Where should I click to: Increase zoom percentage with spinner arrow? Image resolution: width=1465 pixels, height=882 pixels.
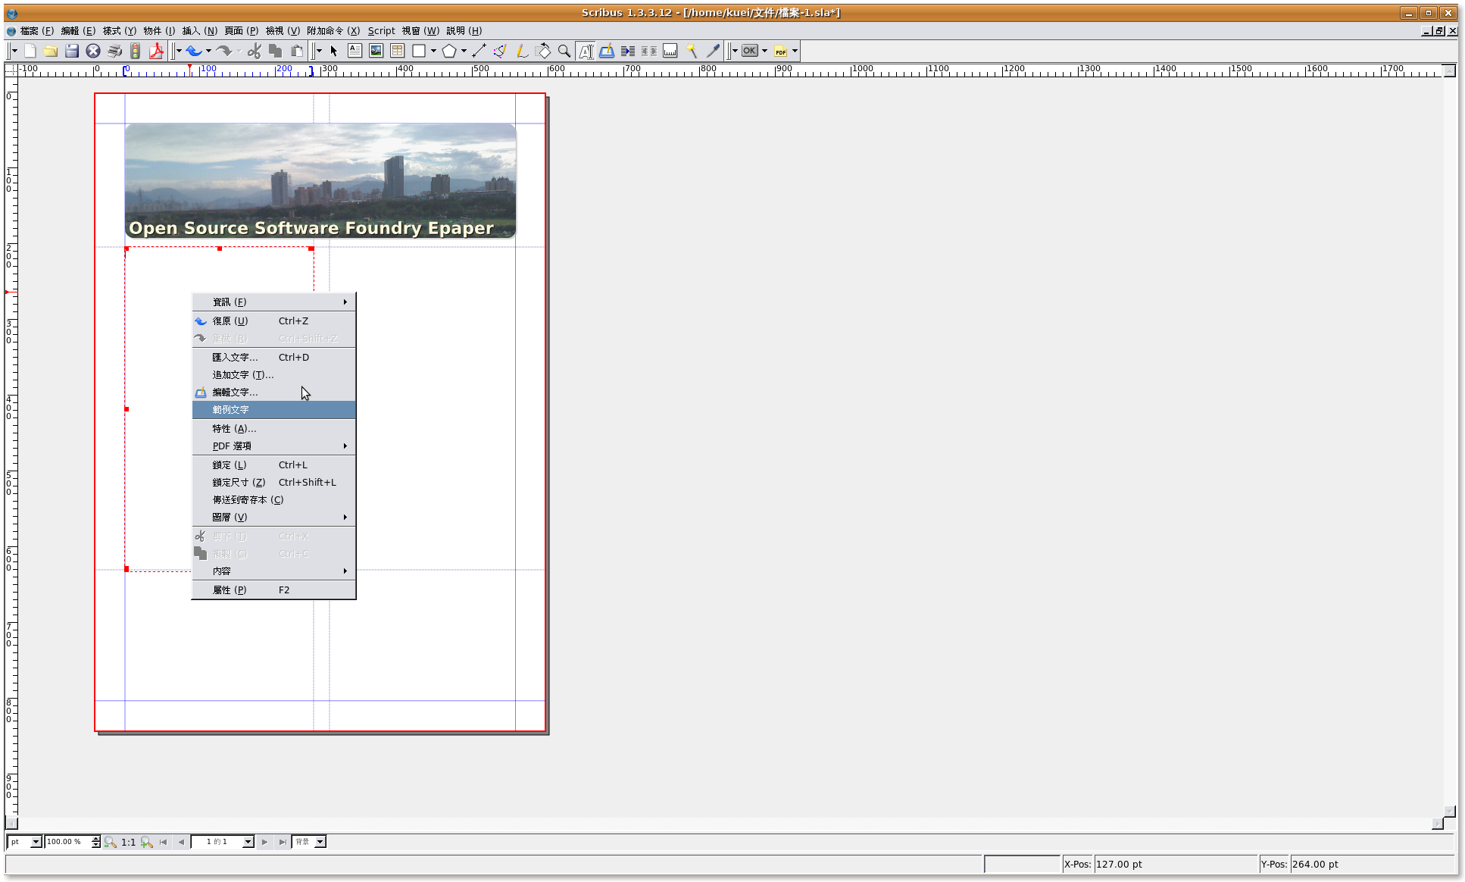point(96,839)
